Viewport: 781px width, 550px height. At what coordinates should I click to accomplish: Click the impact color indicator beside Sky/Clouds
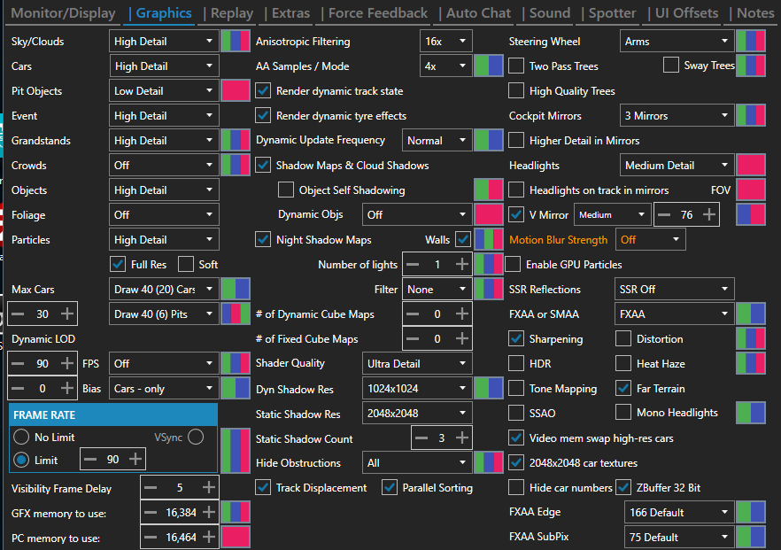click(x=236, y=42)
